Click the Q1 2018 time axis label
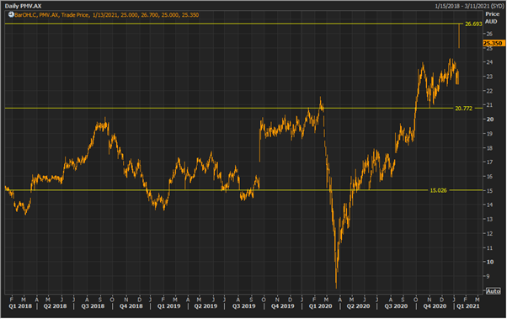The image size is (507, 319). tap(20, 306)
